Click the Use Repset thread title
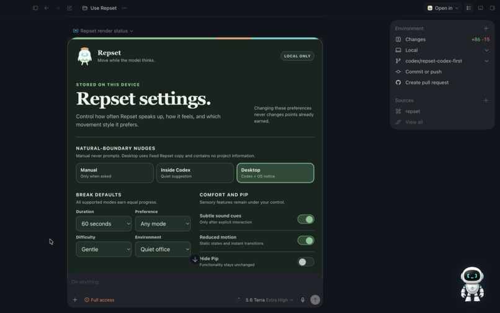 104,8
